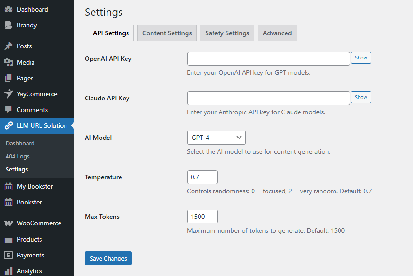Open LLM URL Solution Dashboard submenu link

20,143
